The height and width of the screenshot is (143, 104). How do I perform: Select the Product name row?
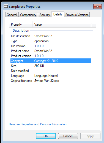click(x=51, y=51)
